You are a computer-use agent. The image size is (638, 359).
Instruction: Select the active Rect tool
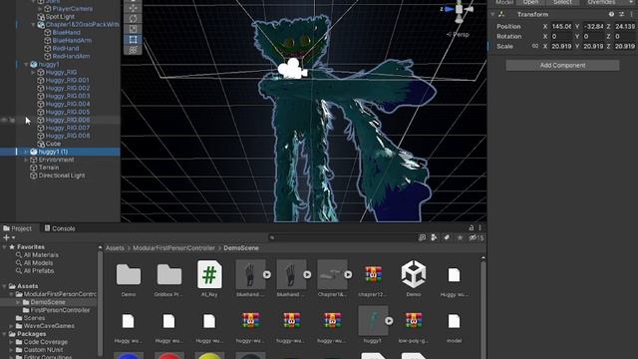[133, 40]
